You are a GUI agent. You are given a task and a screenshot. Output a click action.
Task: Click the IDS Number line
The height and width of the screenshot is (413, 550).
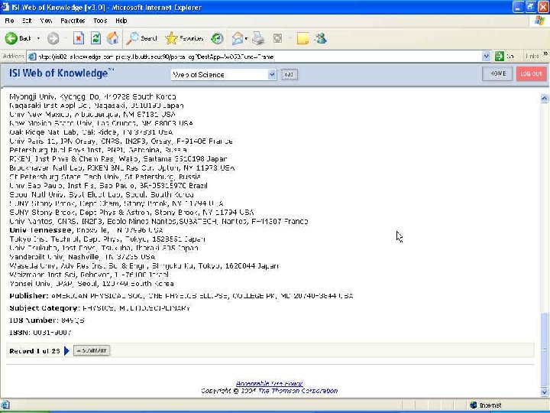tap(47, 320)
